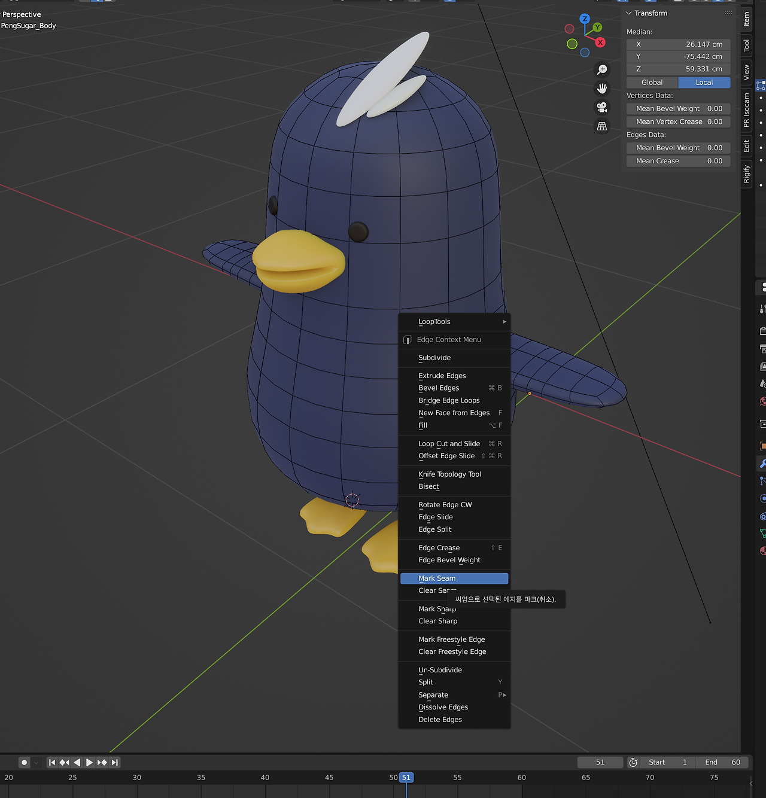The image size is (766, 798).
Task: Select Rotate Edge CW
Action: pos(455,505)
